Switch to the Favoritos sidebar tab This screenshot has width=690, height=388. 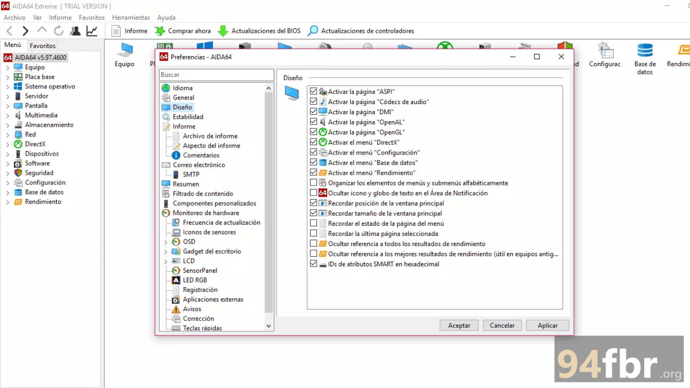[43, 45]
